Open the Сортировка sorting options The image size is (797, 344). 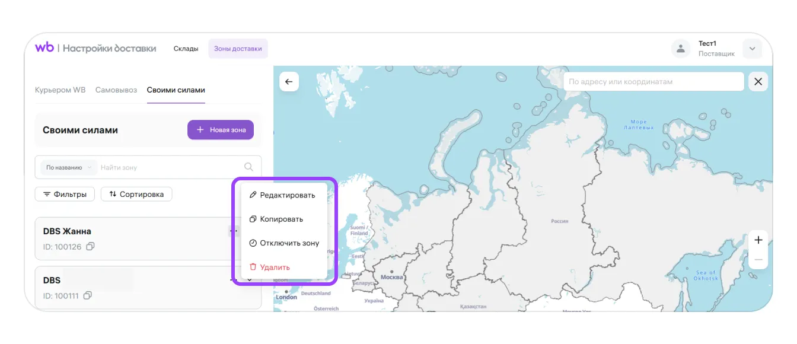point(136,194)
